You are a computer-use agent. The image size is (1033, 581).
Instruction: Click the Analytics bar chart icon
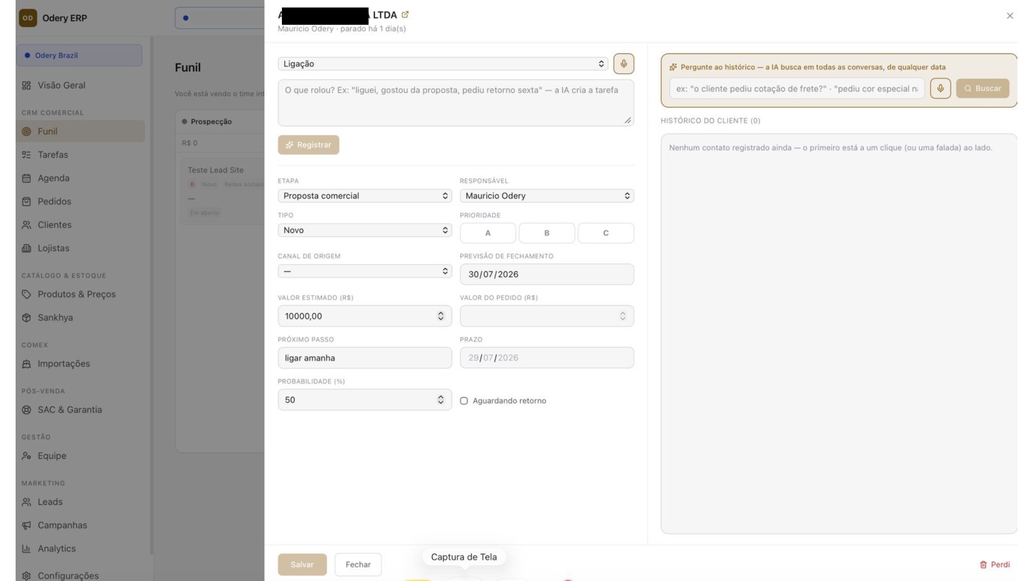point(26,549)
